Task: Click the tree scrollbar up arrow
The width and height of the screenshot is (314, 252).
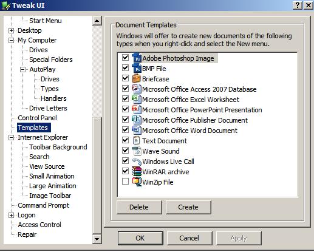Action: pyautogui.click(x=97, y=21)
